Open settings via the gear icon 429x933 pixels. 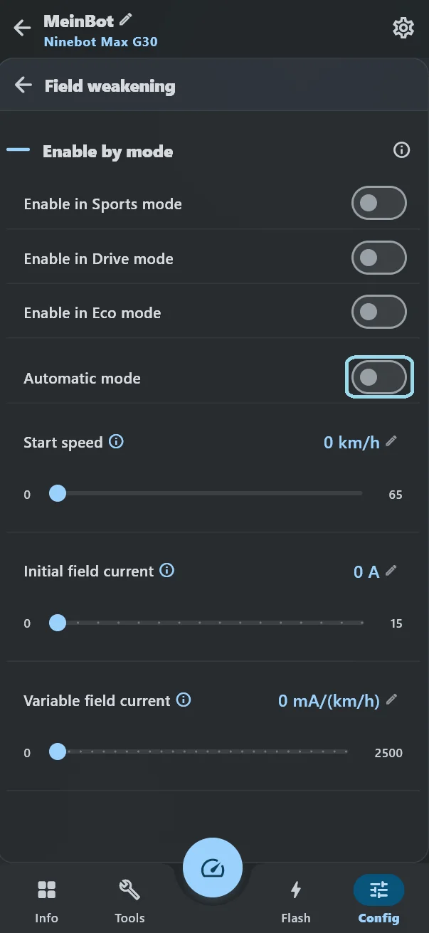[x=403, y=28]
